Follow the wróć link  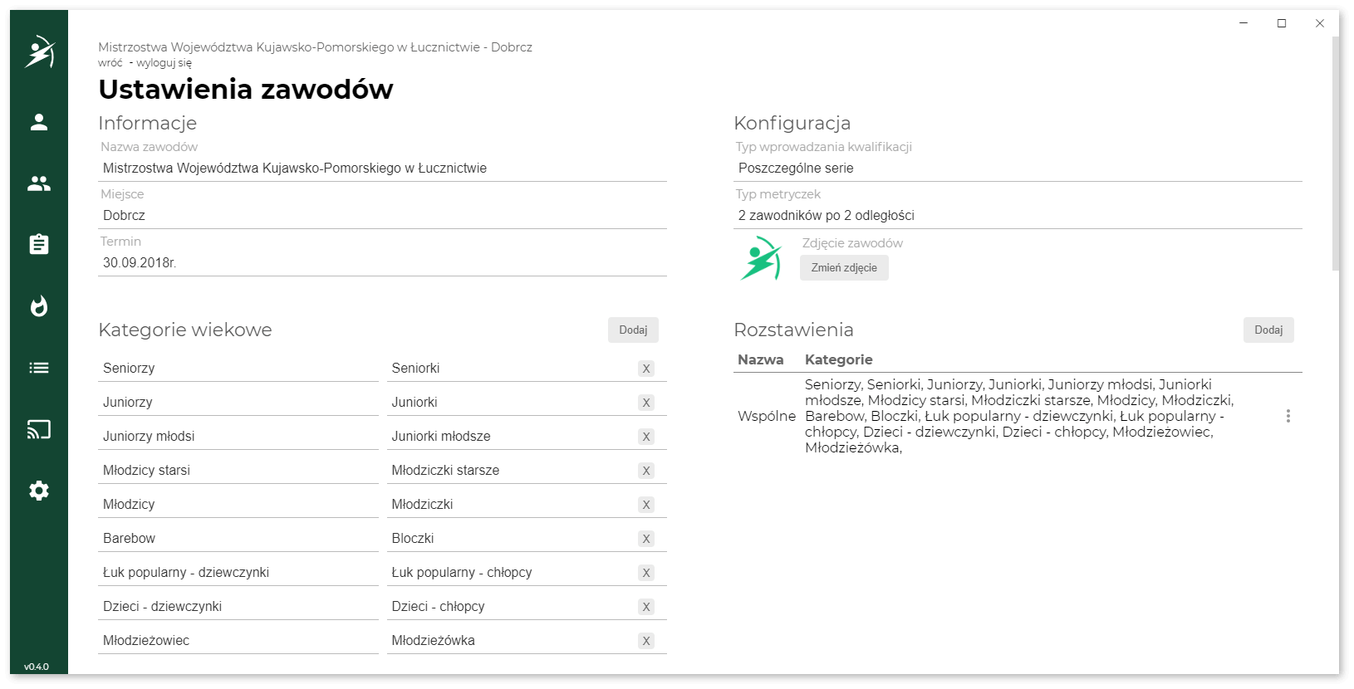point(110,63)
